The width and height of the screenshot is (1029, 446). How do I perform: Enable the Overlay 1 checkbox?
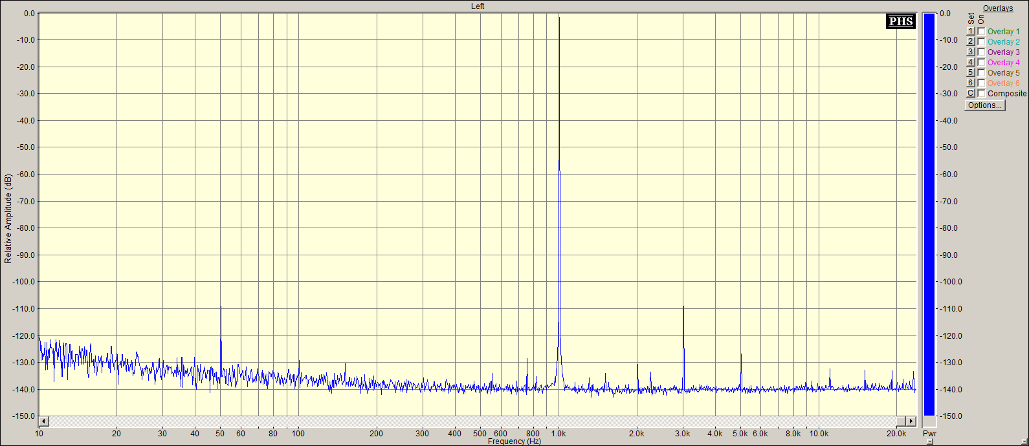[981, 31]
